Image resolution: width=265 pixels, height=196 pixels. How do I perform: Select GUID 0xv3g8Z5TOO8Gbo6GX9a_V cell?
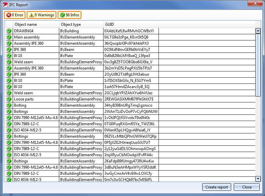[131, 62]
